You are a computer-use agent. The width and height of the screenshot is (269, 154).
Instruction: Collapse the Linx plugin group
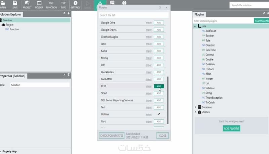(x=195, y=26)
